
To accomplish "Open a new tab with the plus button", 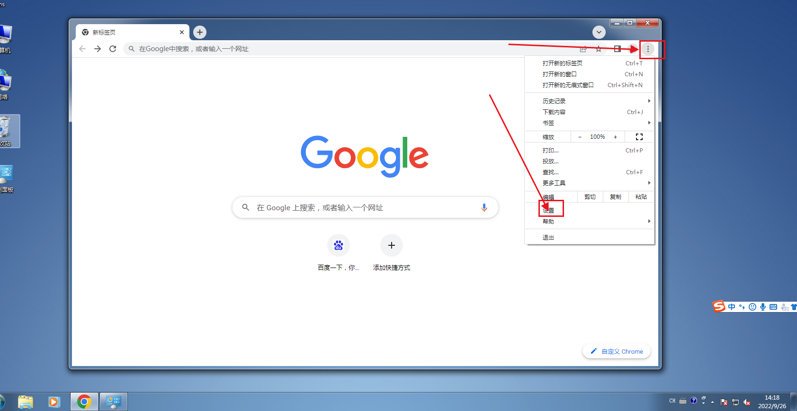I will click(x=200, y=32).
